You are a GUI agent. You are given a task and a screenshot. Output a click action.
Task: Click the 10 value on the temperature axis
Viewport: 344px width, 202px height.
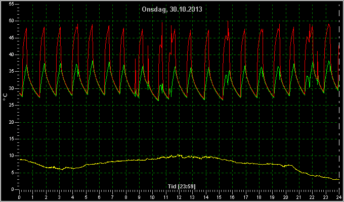point(12,156)
